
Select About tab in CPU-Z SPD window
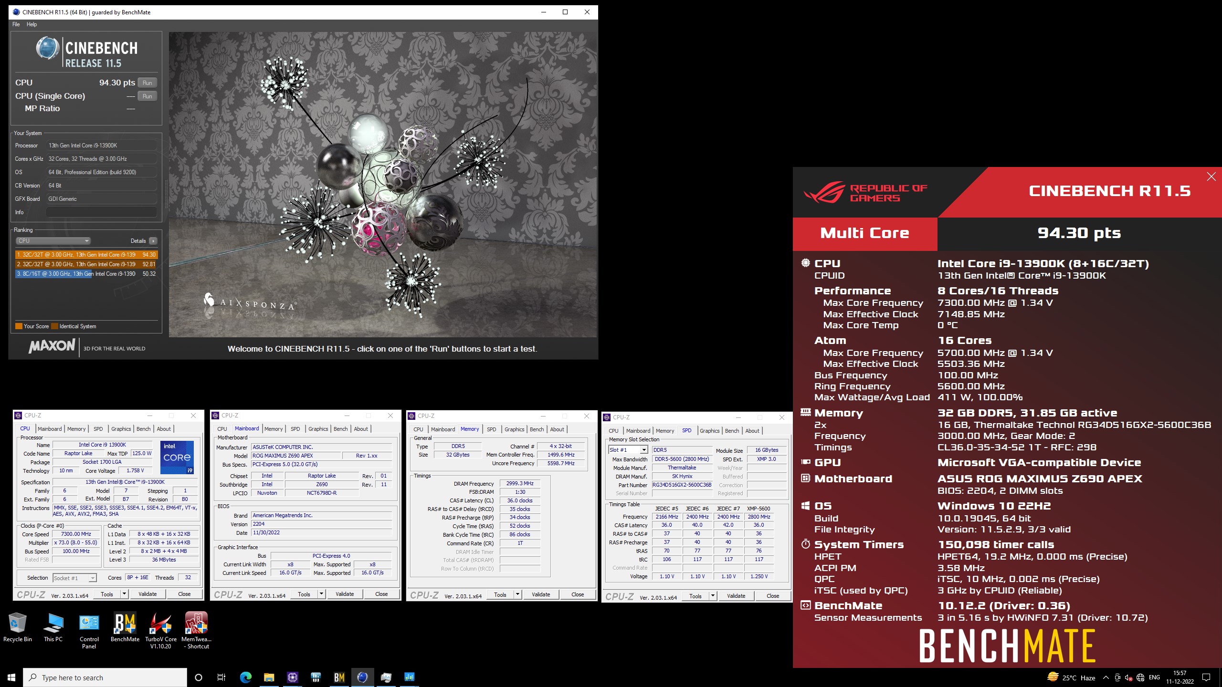752,431
